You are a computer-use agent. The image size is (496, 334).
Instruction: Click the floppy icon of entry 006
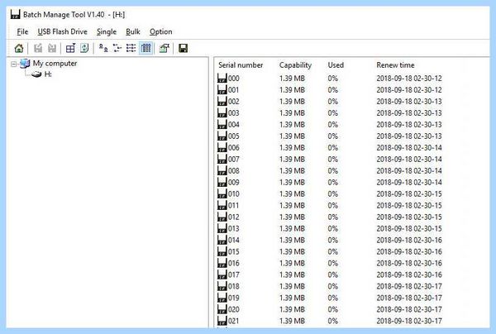222,147
